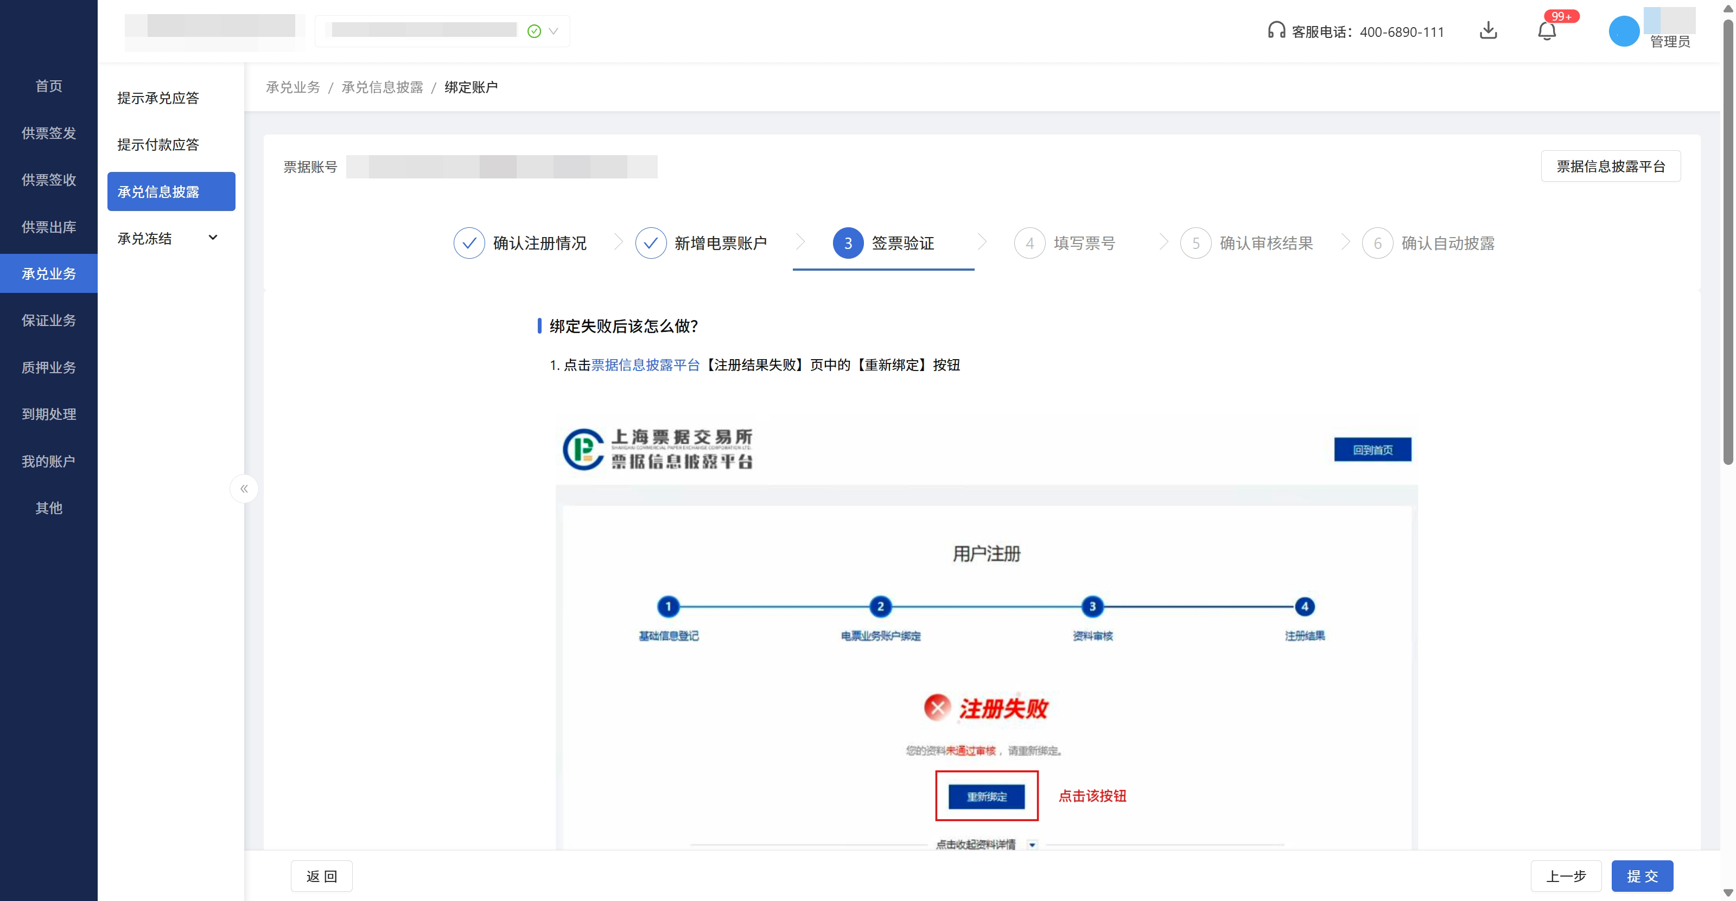Open the 供票签发 sidebar menu

point(48,133)
